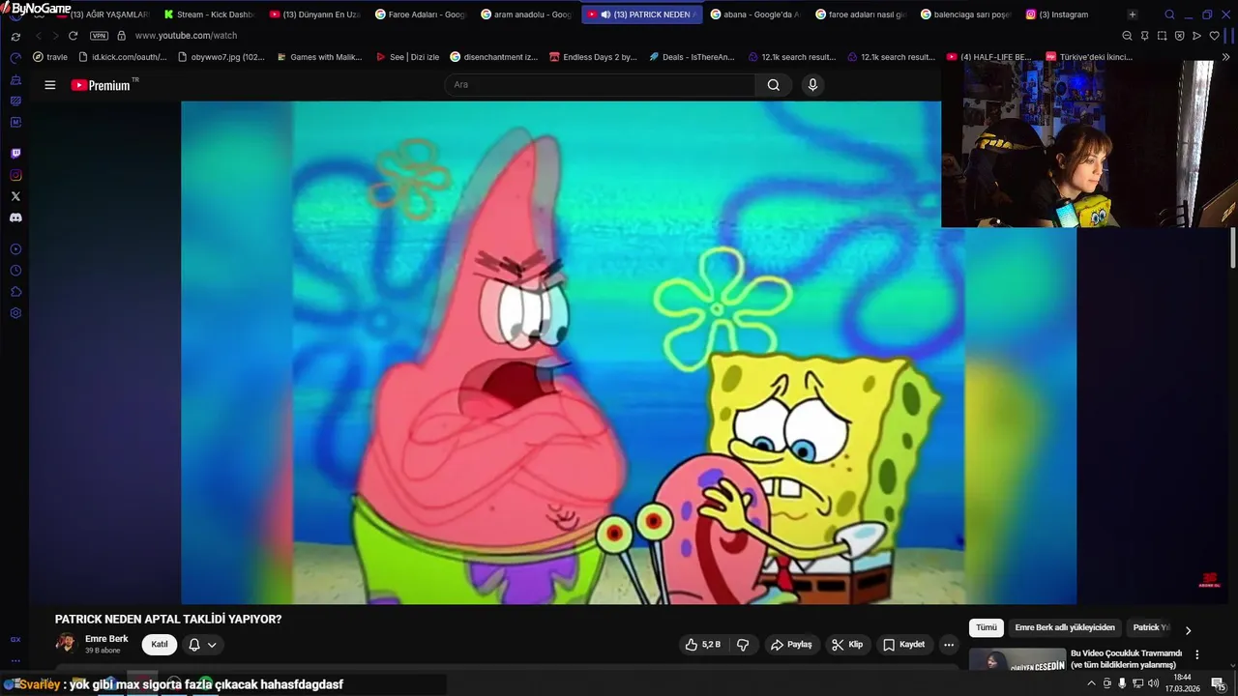
Task: Open notification bell dropdown for Emre Berk
Action: [x=202, y=645]
